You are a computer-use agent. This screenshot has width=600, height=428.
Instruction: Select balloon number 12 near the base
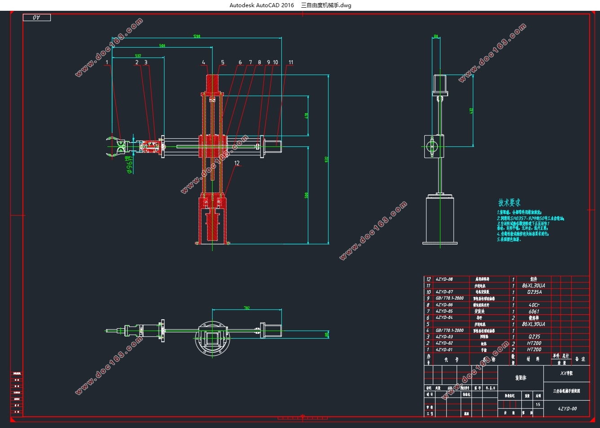pyautogui.click(x=237, y=163)
